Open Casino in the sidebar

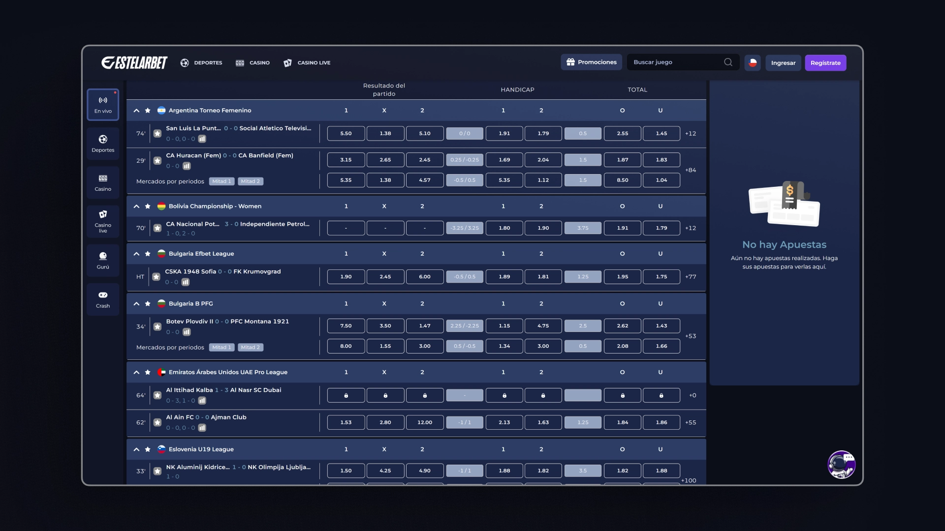pyautogui.click(x=103, y=182)
